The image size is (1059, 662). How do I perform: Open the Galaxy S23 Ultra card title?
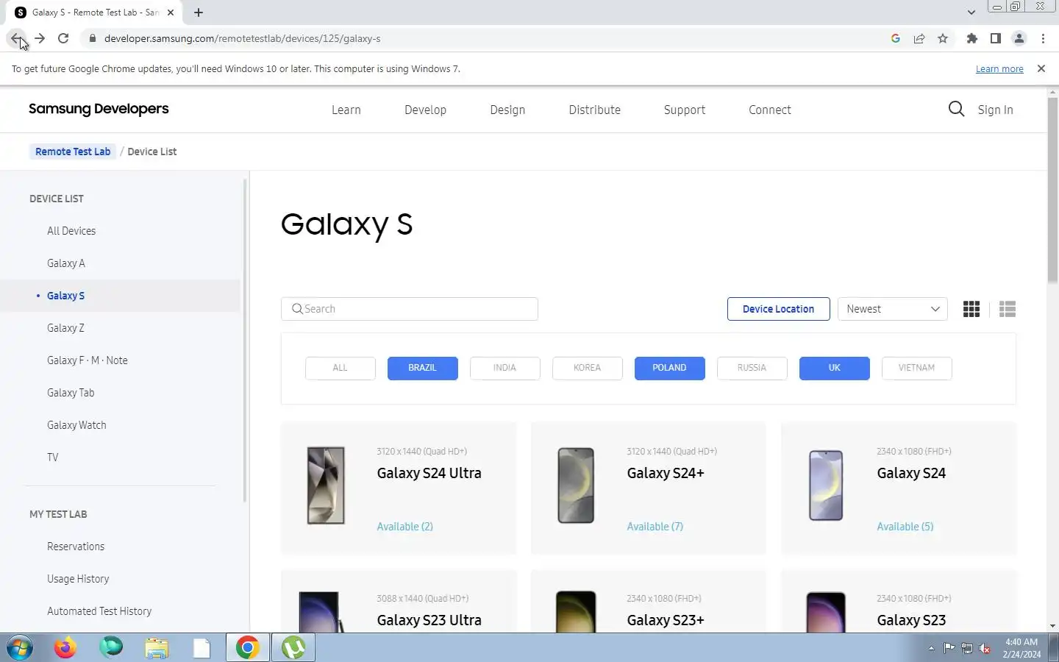(429, 620)
